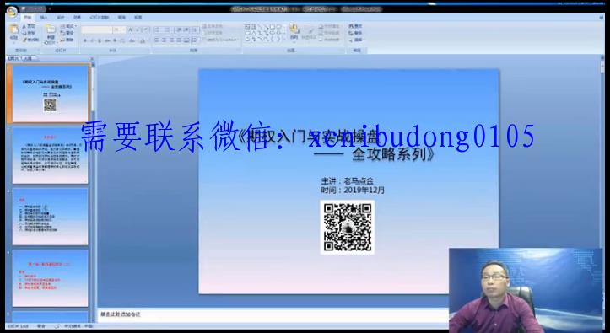Decrease font size with the shrink-font icon
Image resolution: width=610 pixels, height=333 pixels.
point(138,30)
